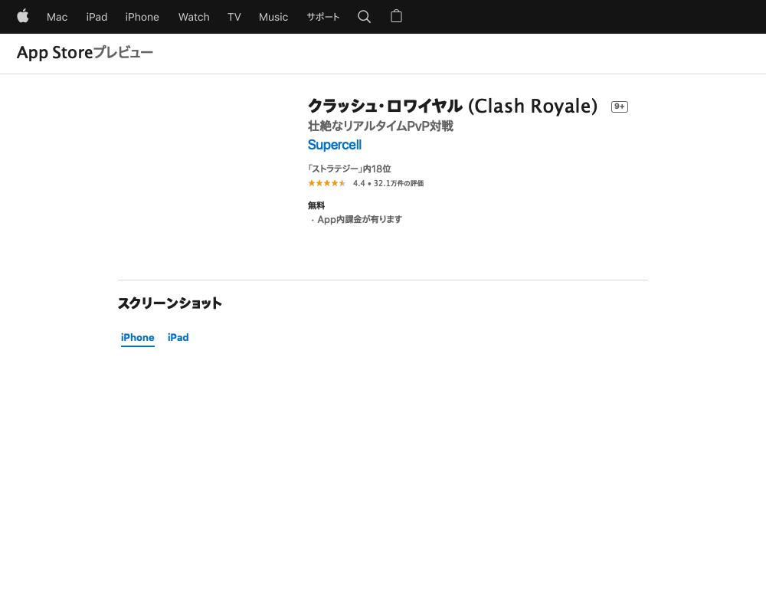Click the TV navigation item
Screen dimensions: 766x613
click(x=234, y=17)
